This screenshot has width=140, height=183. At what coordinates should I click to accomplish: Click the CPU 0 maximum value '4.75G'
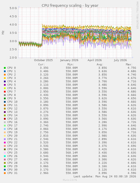(132, 68)
